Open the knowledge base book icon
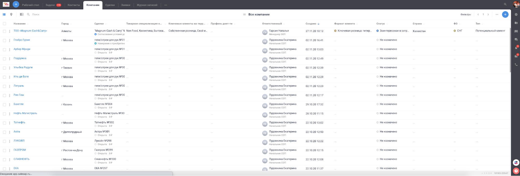Image resolution: width=520 pixels, height=176 pixels. (x=516, y=31)
